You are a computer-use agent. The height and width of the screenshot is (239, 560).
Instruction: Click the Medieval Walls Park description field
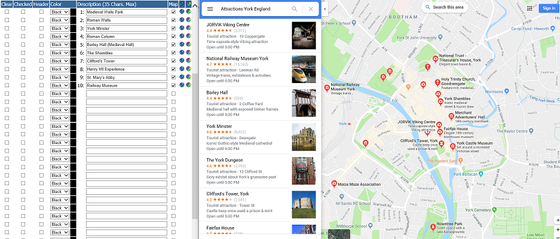coord(127,12)
